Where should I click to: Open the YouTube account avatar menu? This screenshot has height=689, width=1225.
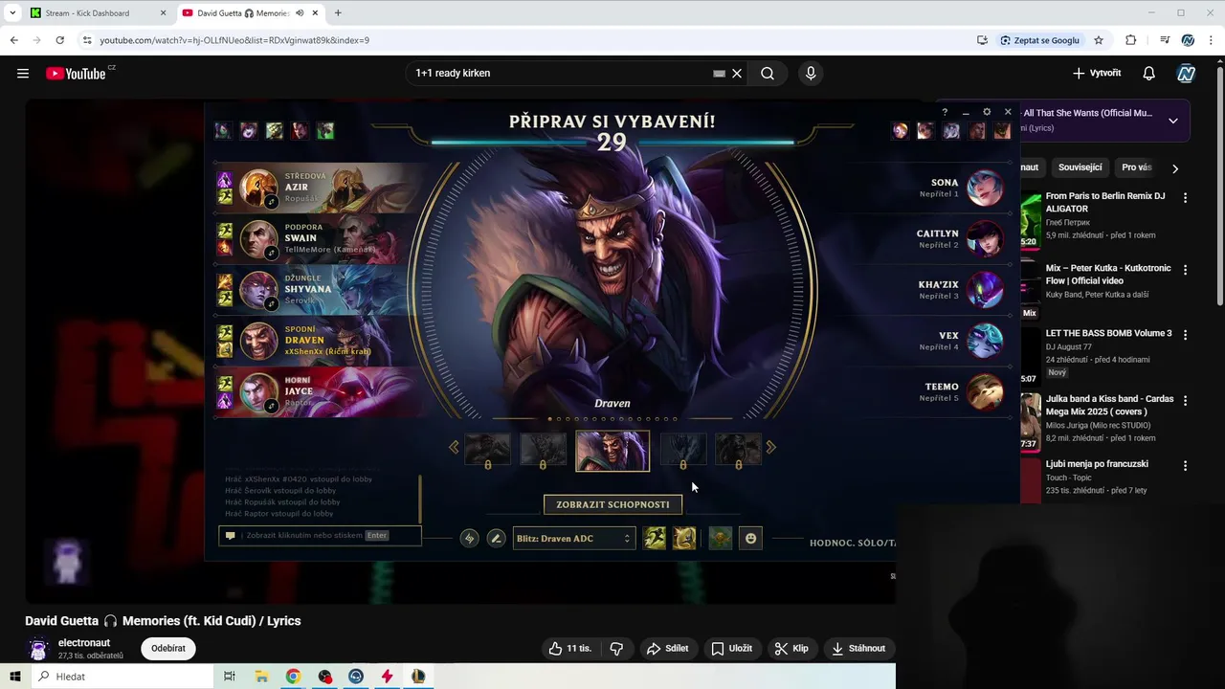(x=1187, y=74)
